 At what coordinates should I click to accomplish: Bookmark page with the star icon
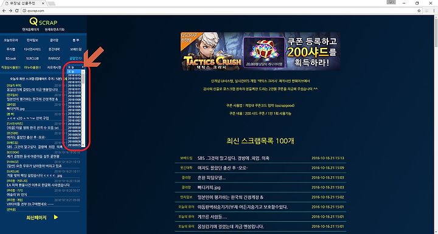419,10
